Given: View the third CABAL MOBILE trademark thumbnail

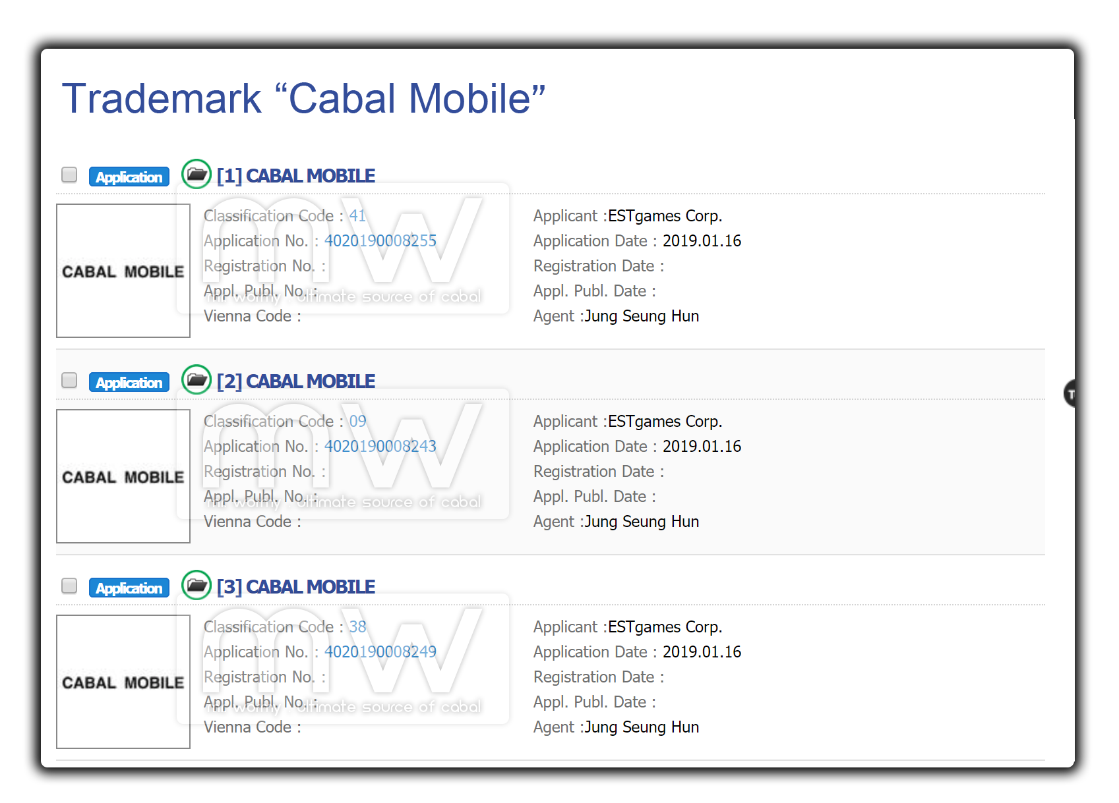Looking at the screenshot, I should coord(123,682).
